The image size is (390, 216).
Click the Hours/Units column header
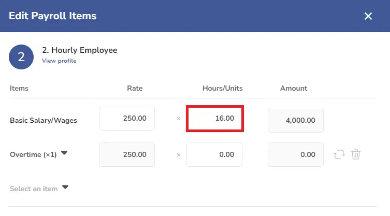tap(222, 89)
